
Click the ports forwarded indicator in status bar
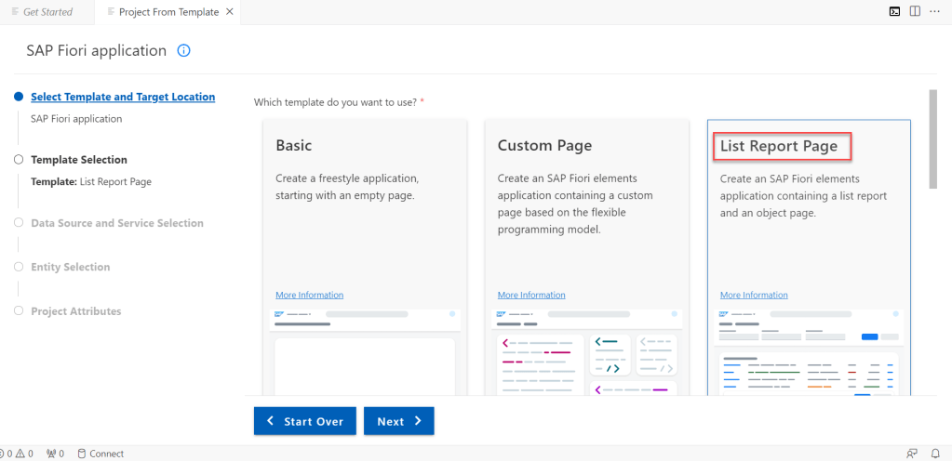[x=55, y=454]
